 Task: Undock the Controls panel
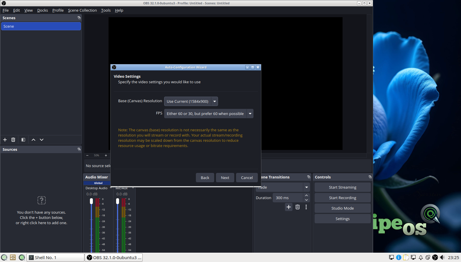click(x=370, y=177)
